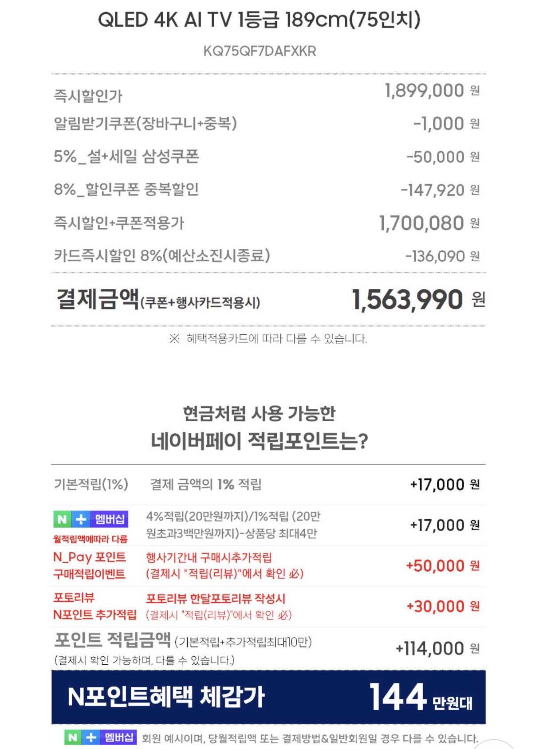
Task: Click the +50,000원 event point amount
Action: tap(442, 566)
